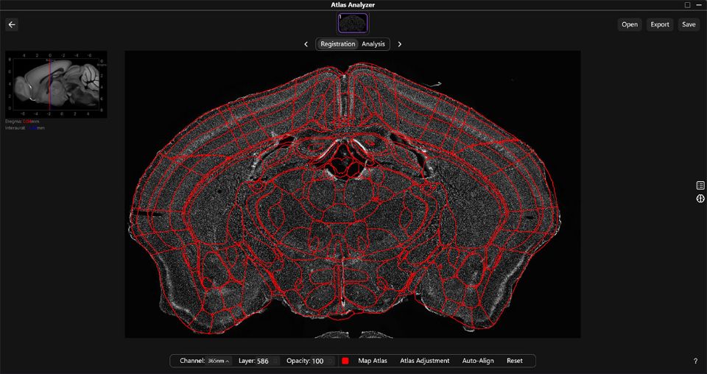
Task: Reset the atlas registration
Action: (x=514, y=361)
